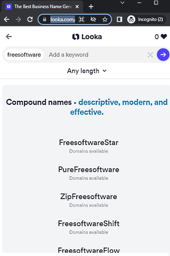170x256 pixels.
Task: Open the tab search chevron
Action: [122, 3]
